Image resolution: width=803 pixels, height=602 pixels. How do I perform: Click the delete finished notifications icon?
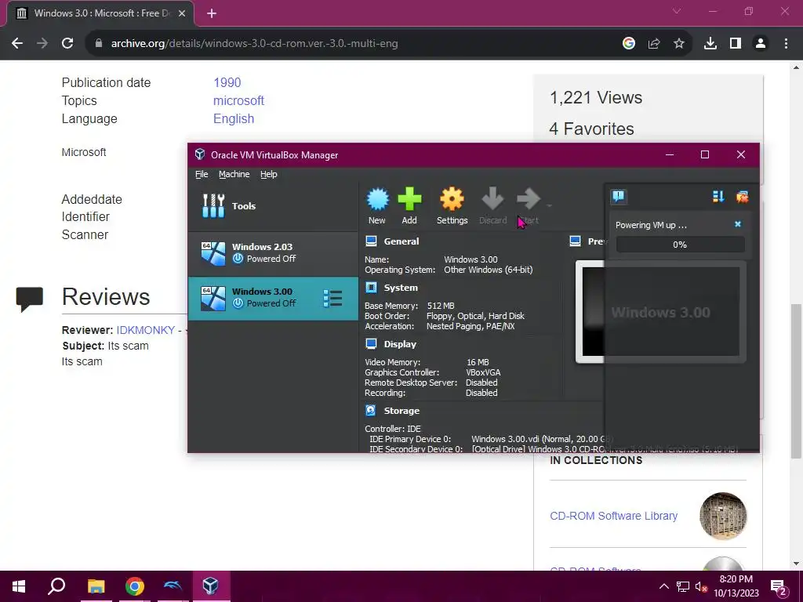742,197
